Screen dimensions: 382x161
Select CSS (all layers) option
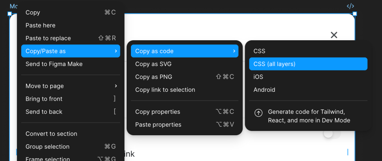tap(308, 64)
